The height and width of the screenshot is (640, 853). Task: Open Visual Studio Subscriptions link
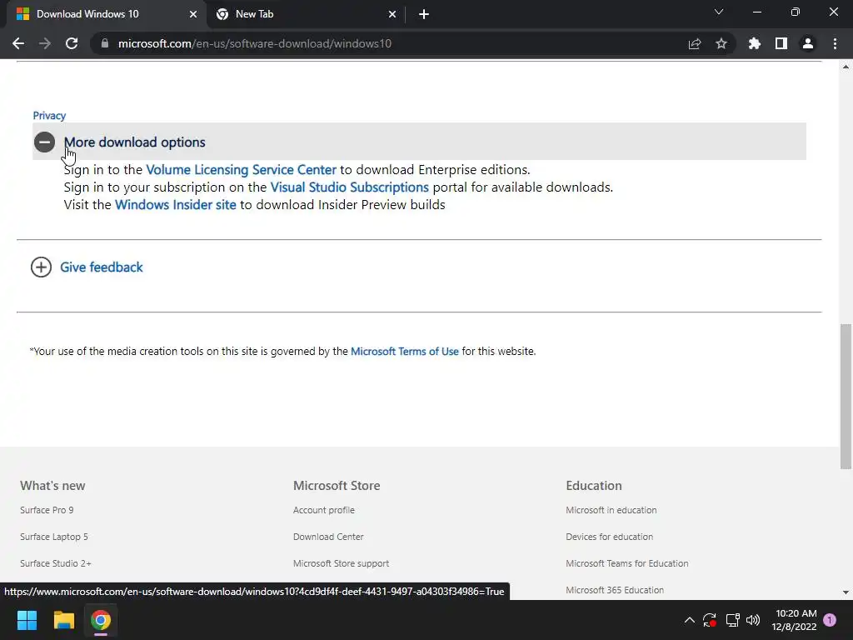click(x=349, y=187)
